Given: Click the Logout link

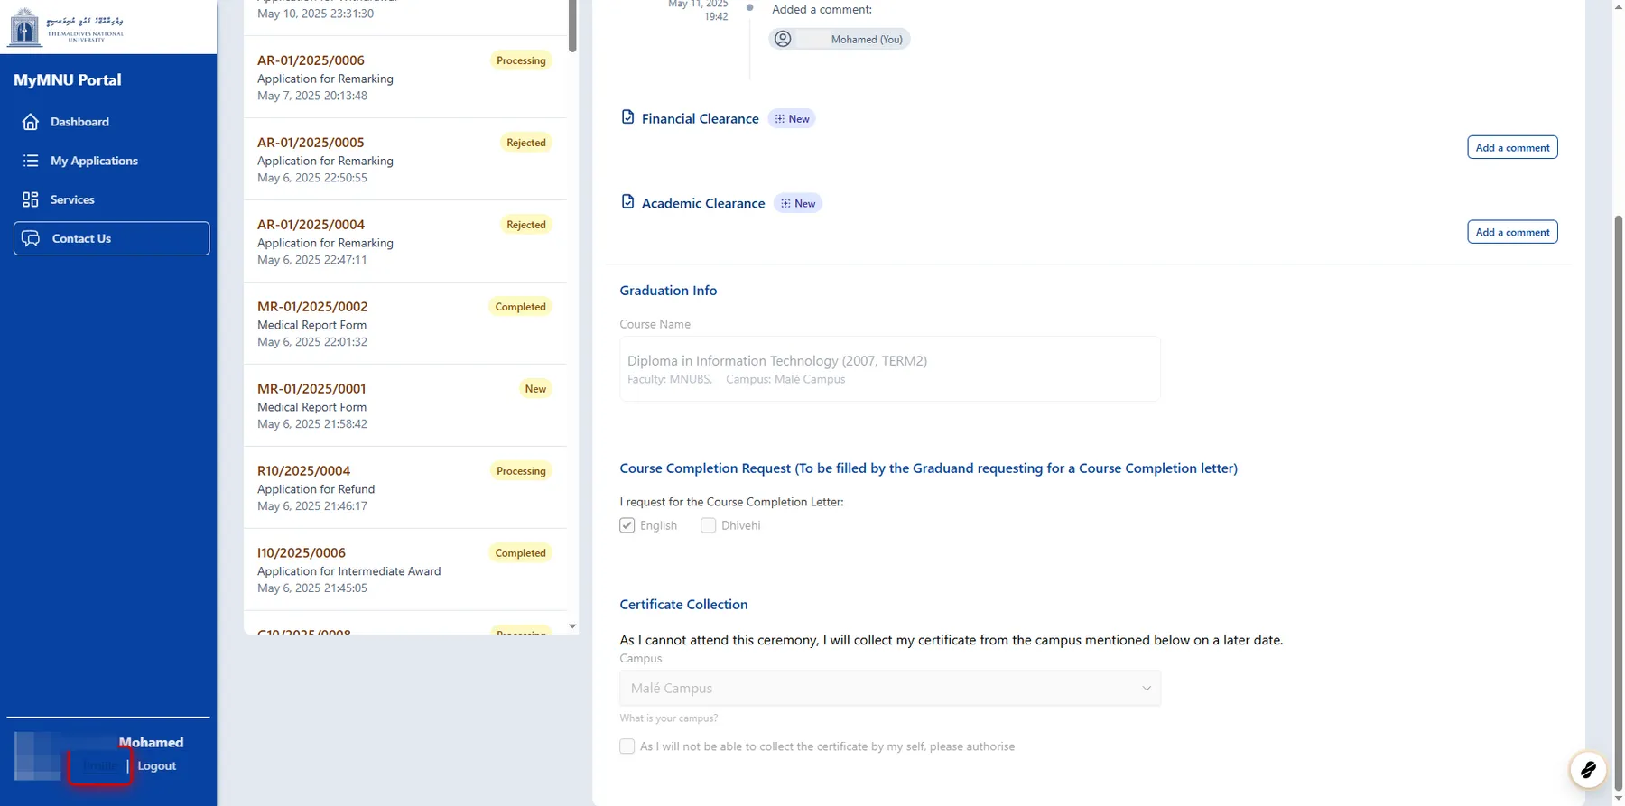Looking at the screenshot, I should tap(157, 765).
